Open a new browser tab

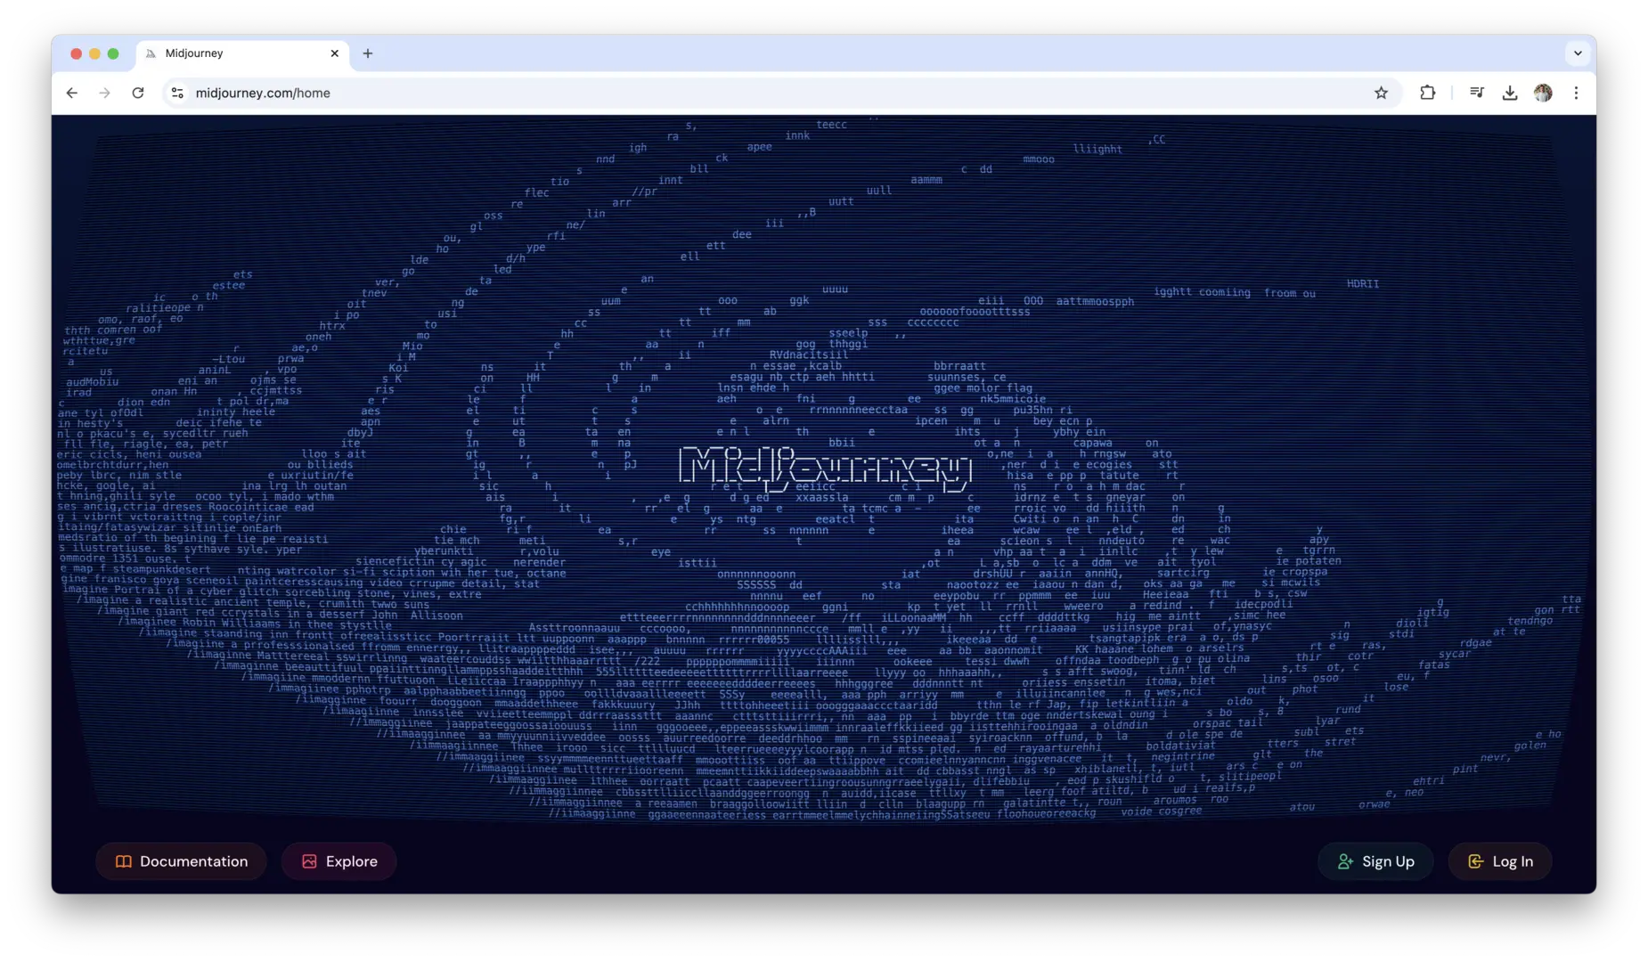[368, 53]
